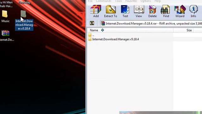Viewport: 202px width, 114px height.
Task: Click the RAR archive icon in the address bar
Action: (103, 23)
